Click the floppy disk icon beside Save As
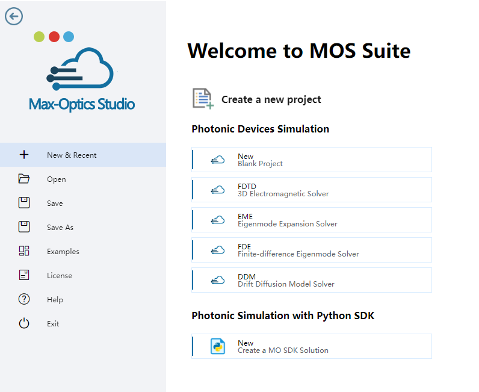 pos(24,227)
